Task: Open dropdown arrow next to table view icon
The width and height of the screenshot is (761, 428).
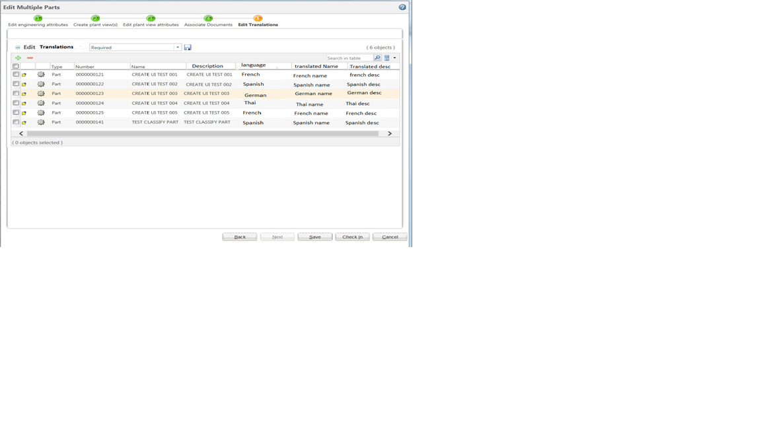Action: [394, 57]
